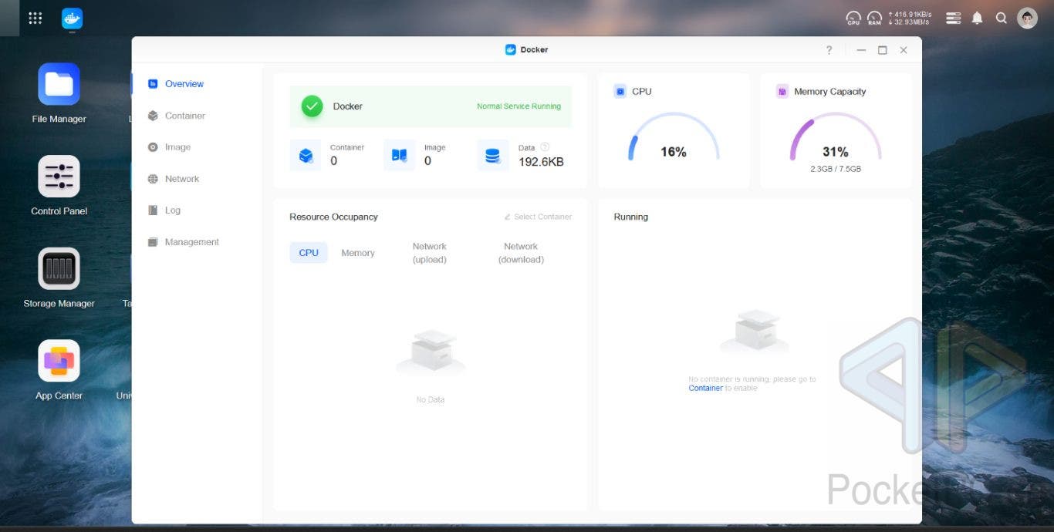Click the CPU 16% gauge

[674, 138]
